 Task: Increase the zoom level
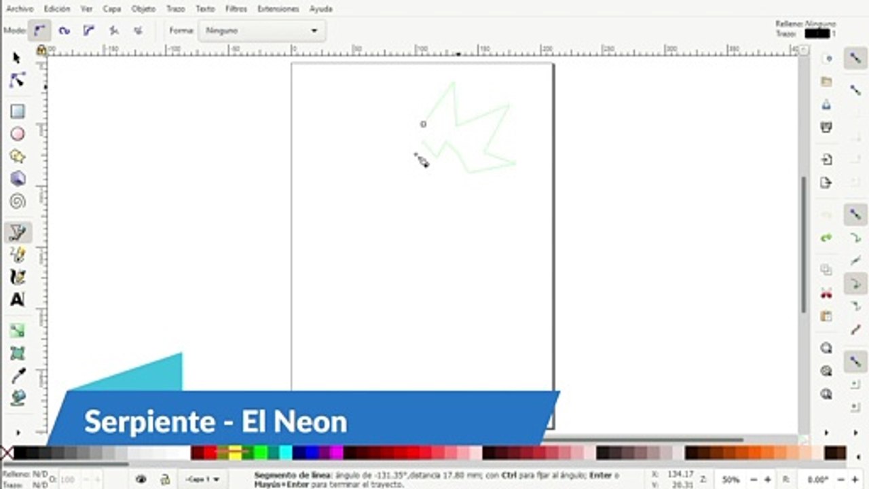767,479
